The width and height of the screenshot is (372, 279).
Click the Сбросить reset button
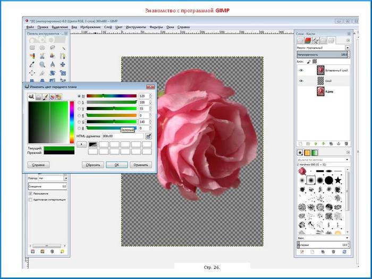93,165
